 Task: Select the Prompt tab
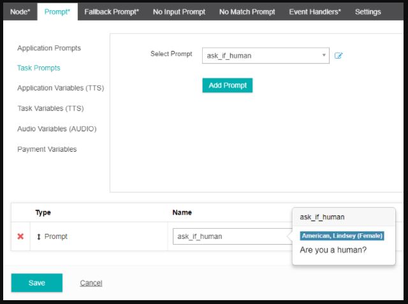(57, 12)
